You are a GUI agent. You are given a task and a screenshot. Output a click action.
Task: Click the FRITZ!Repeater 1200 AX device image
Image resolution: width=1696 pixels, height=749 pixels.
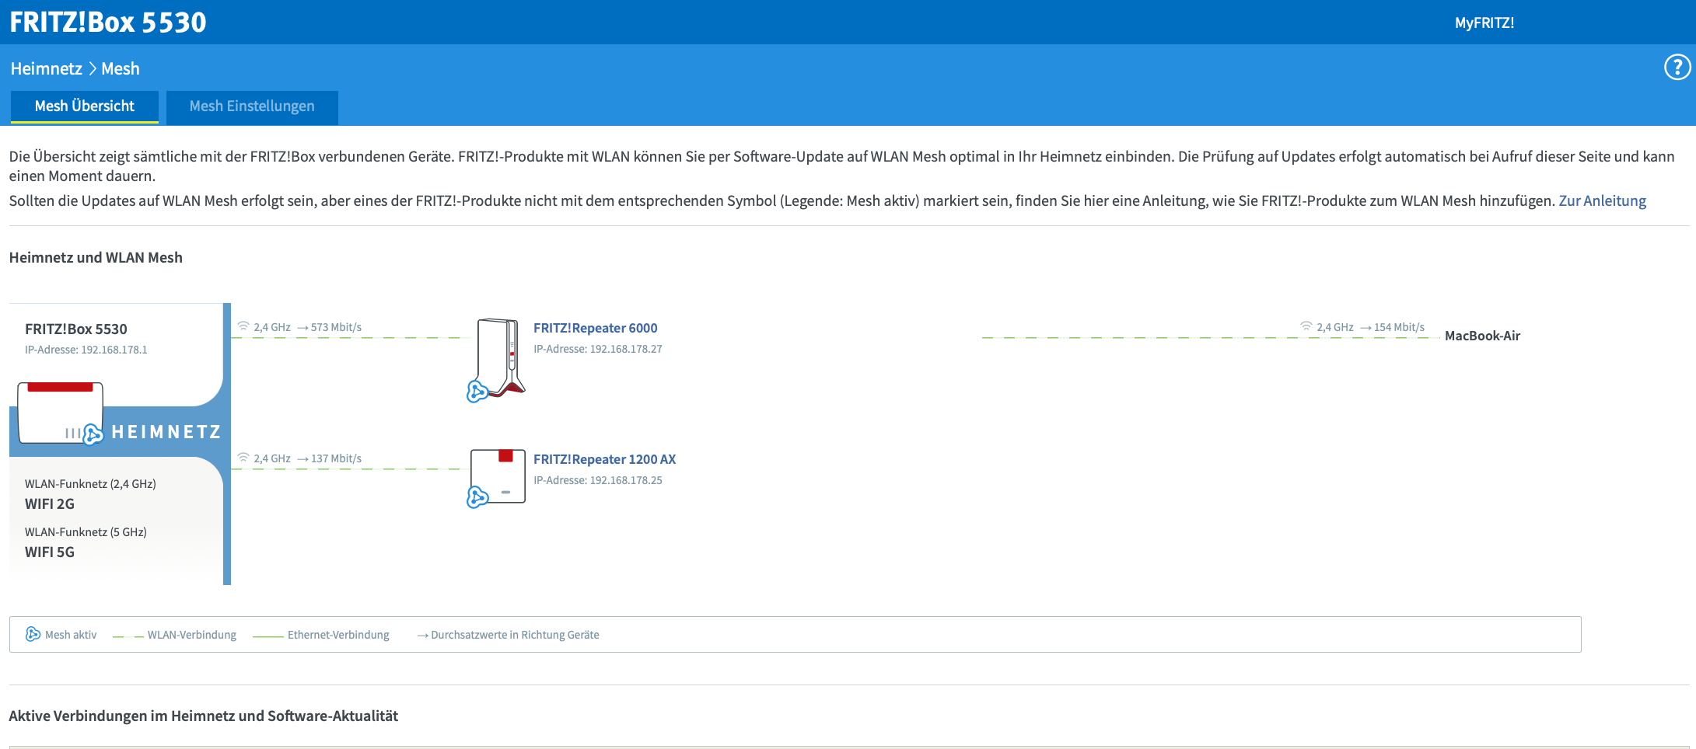pyautogui.click(x=498, y=476)
